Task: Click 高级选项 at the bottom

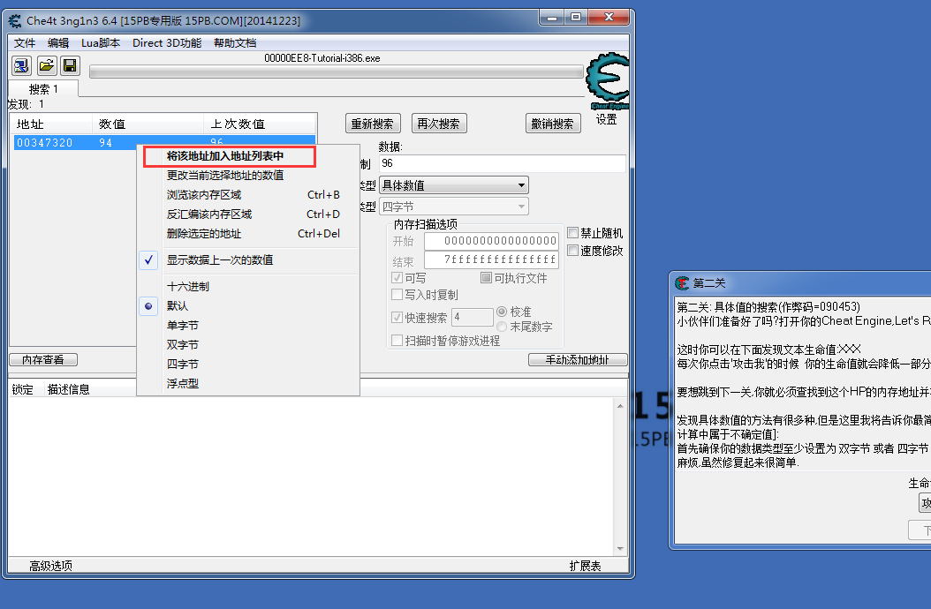Action: [51, 566]
